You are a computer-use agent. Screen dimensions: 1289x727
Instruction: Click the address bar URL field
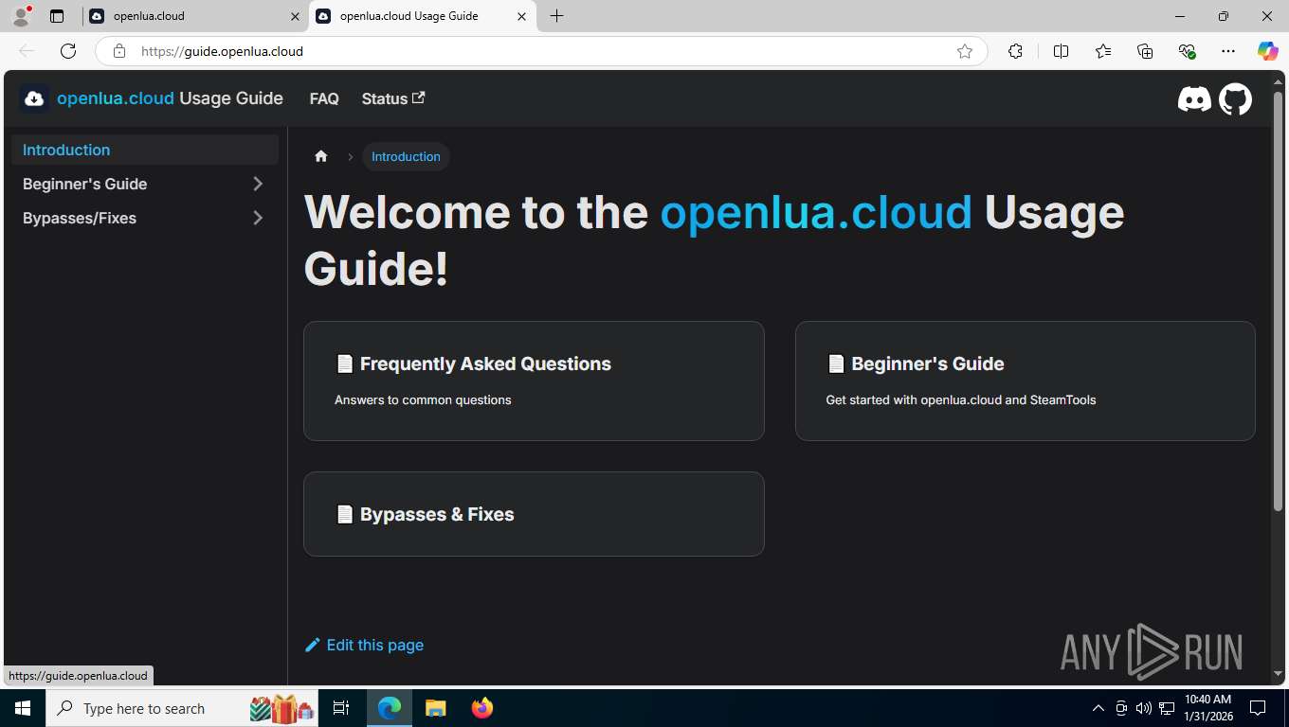coord(540,51)
